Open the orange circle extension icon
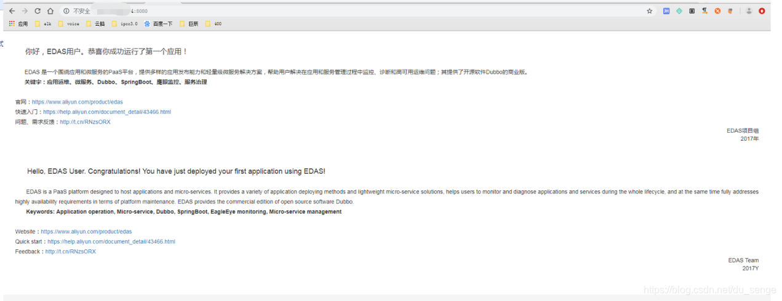The image size is (782, 301). (x=717, y=11)
